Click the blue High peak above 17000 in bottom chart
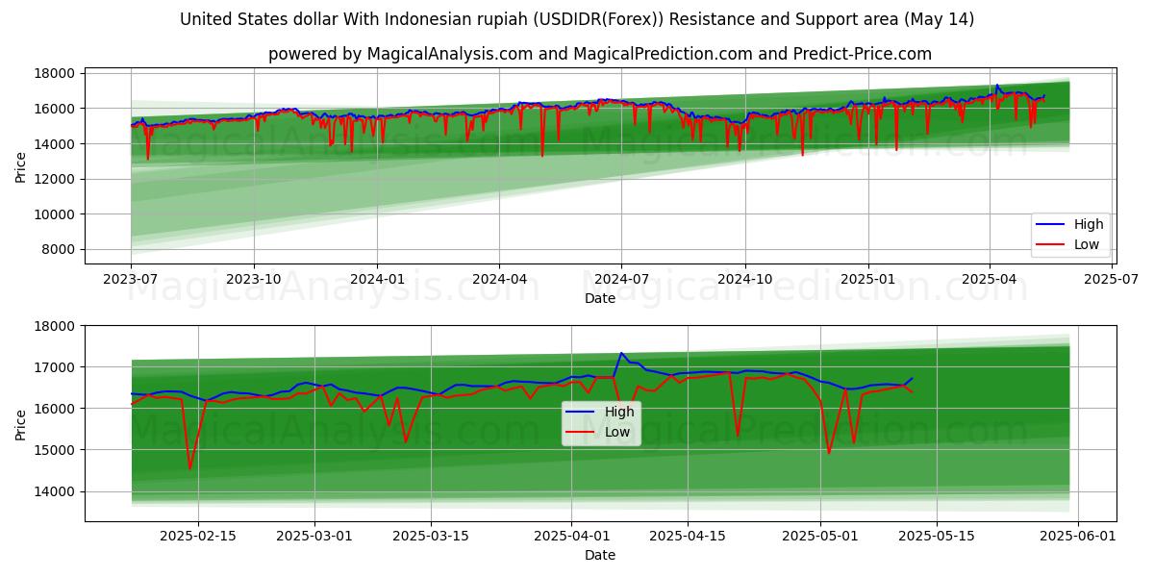Screen dimensions: 1154x577 pyautogui.click(x=621, y=353)
